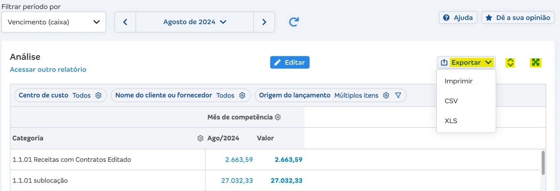
Task: Go to the previous month
Action: tap(125, 22)
